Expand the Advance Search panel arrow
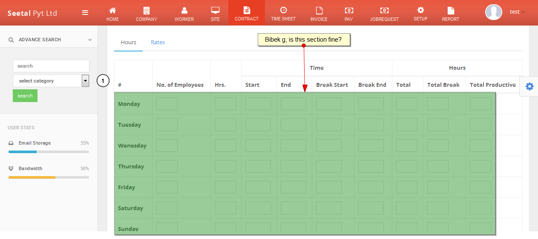Viewport: 538px width, 239px height. coord(90,40)
